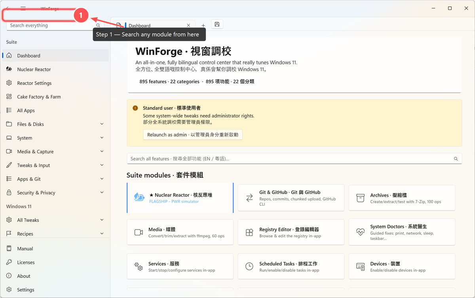The width and height of the screenshot is (475, 298).
Task: Click the back arrow in title bar
Action: click(x=7, y=8)
